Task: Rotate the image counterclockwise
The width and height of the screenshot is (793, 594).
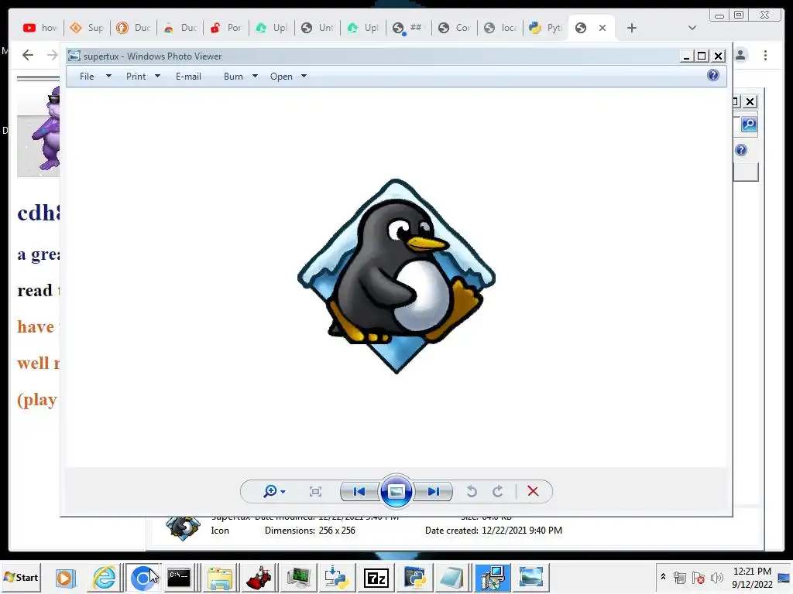Action: click(472, 491)
